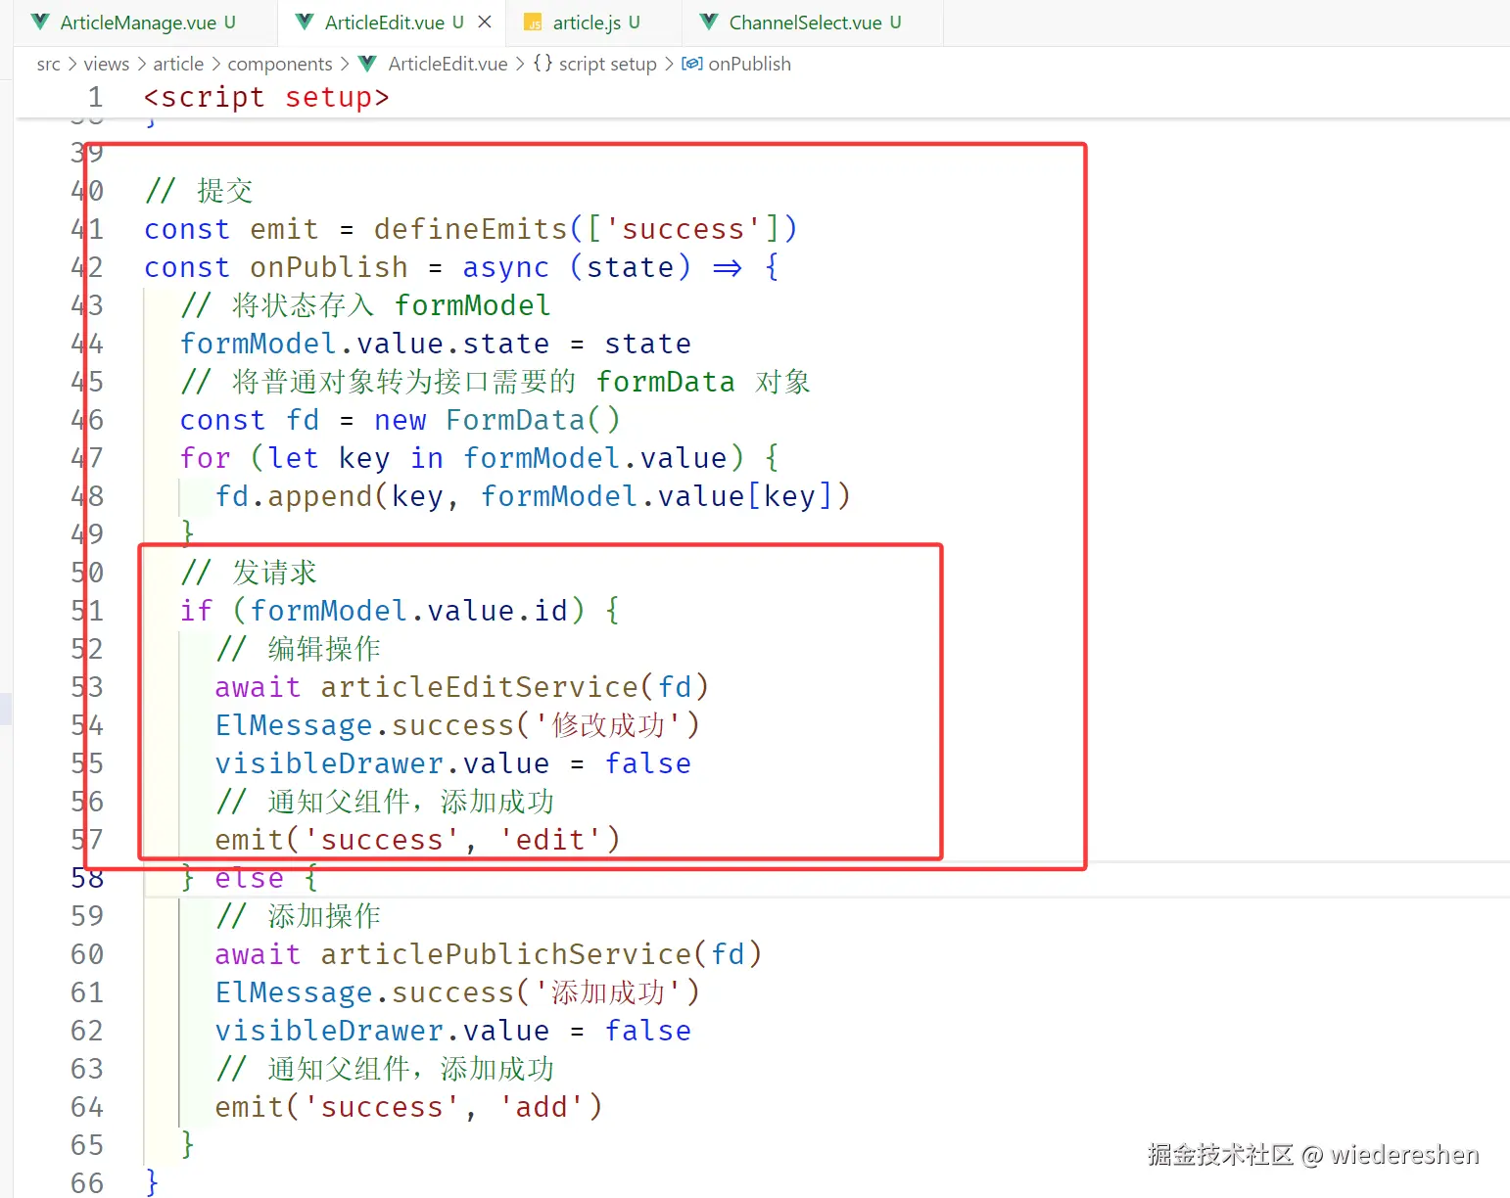Click the 'add' string on line 64

[542, 1107]
